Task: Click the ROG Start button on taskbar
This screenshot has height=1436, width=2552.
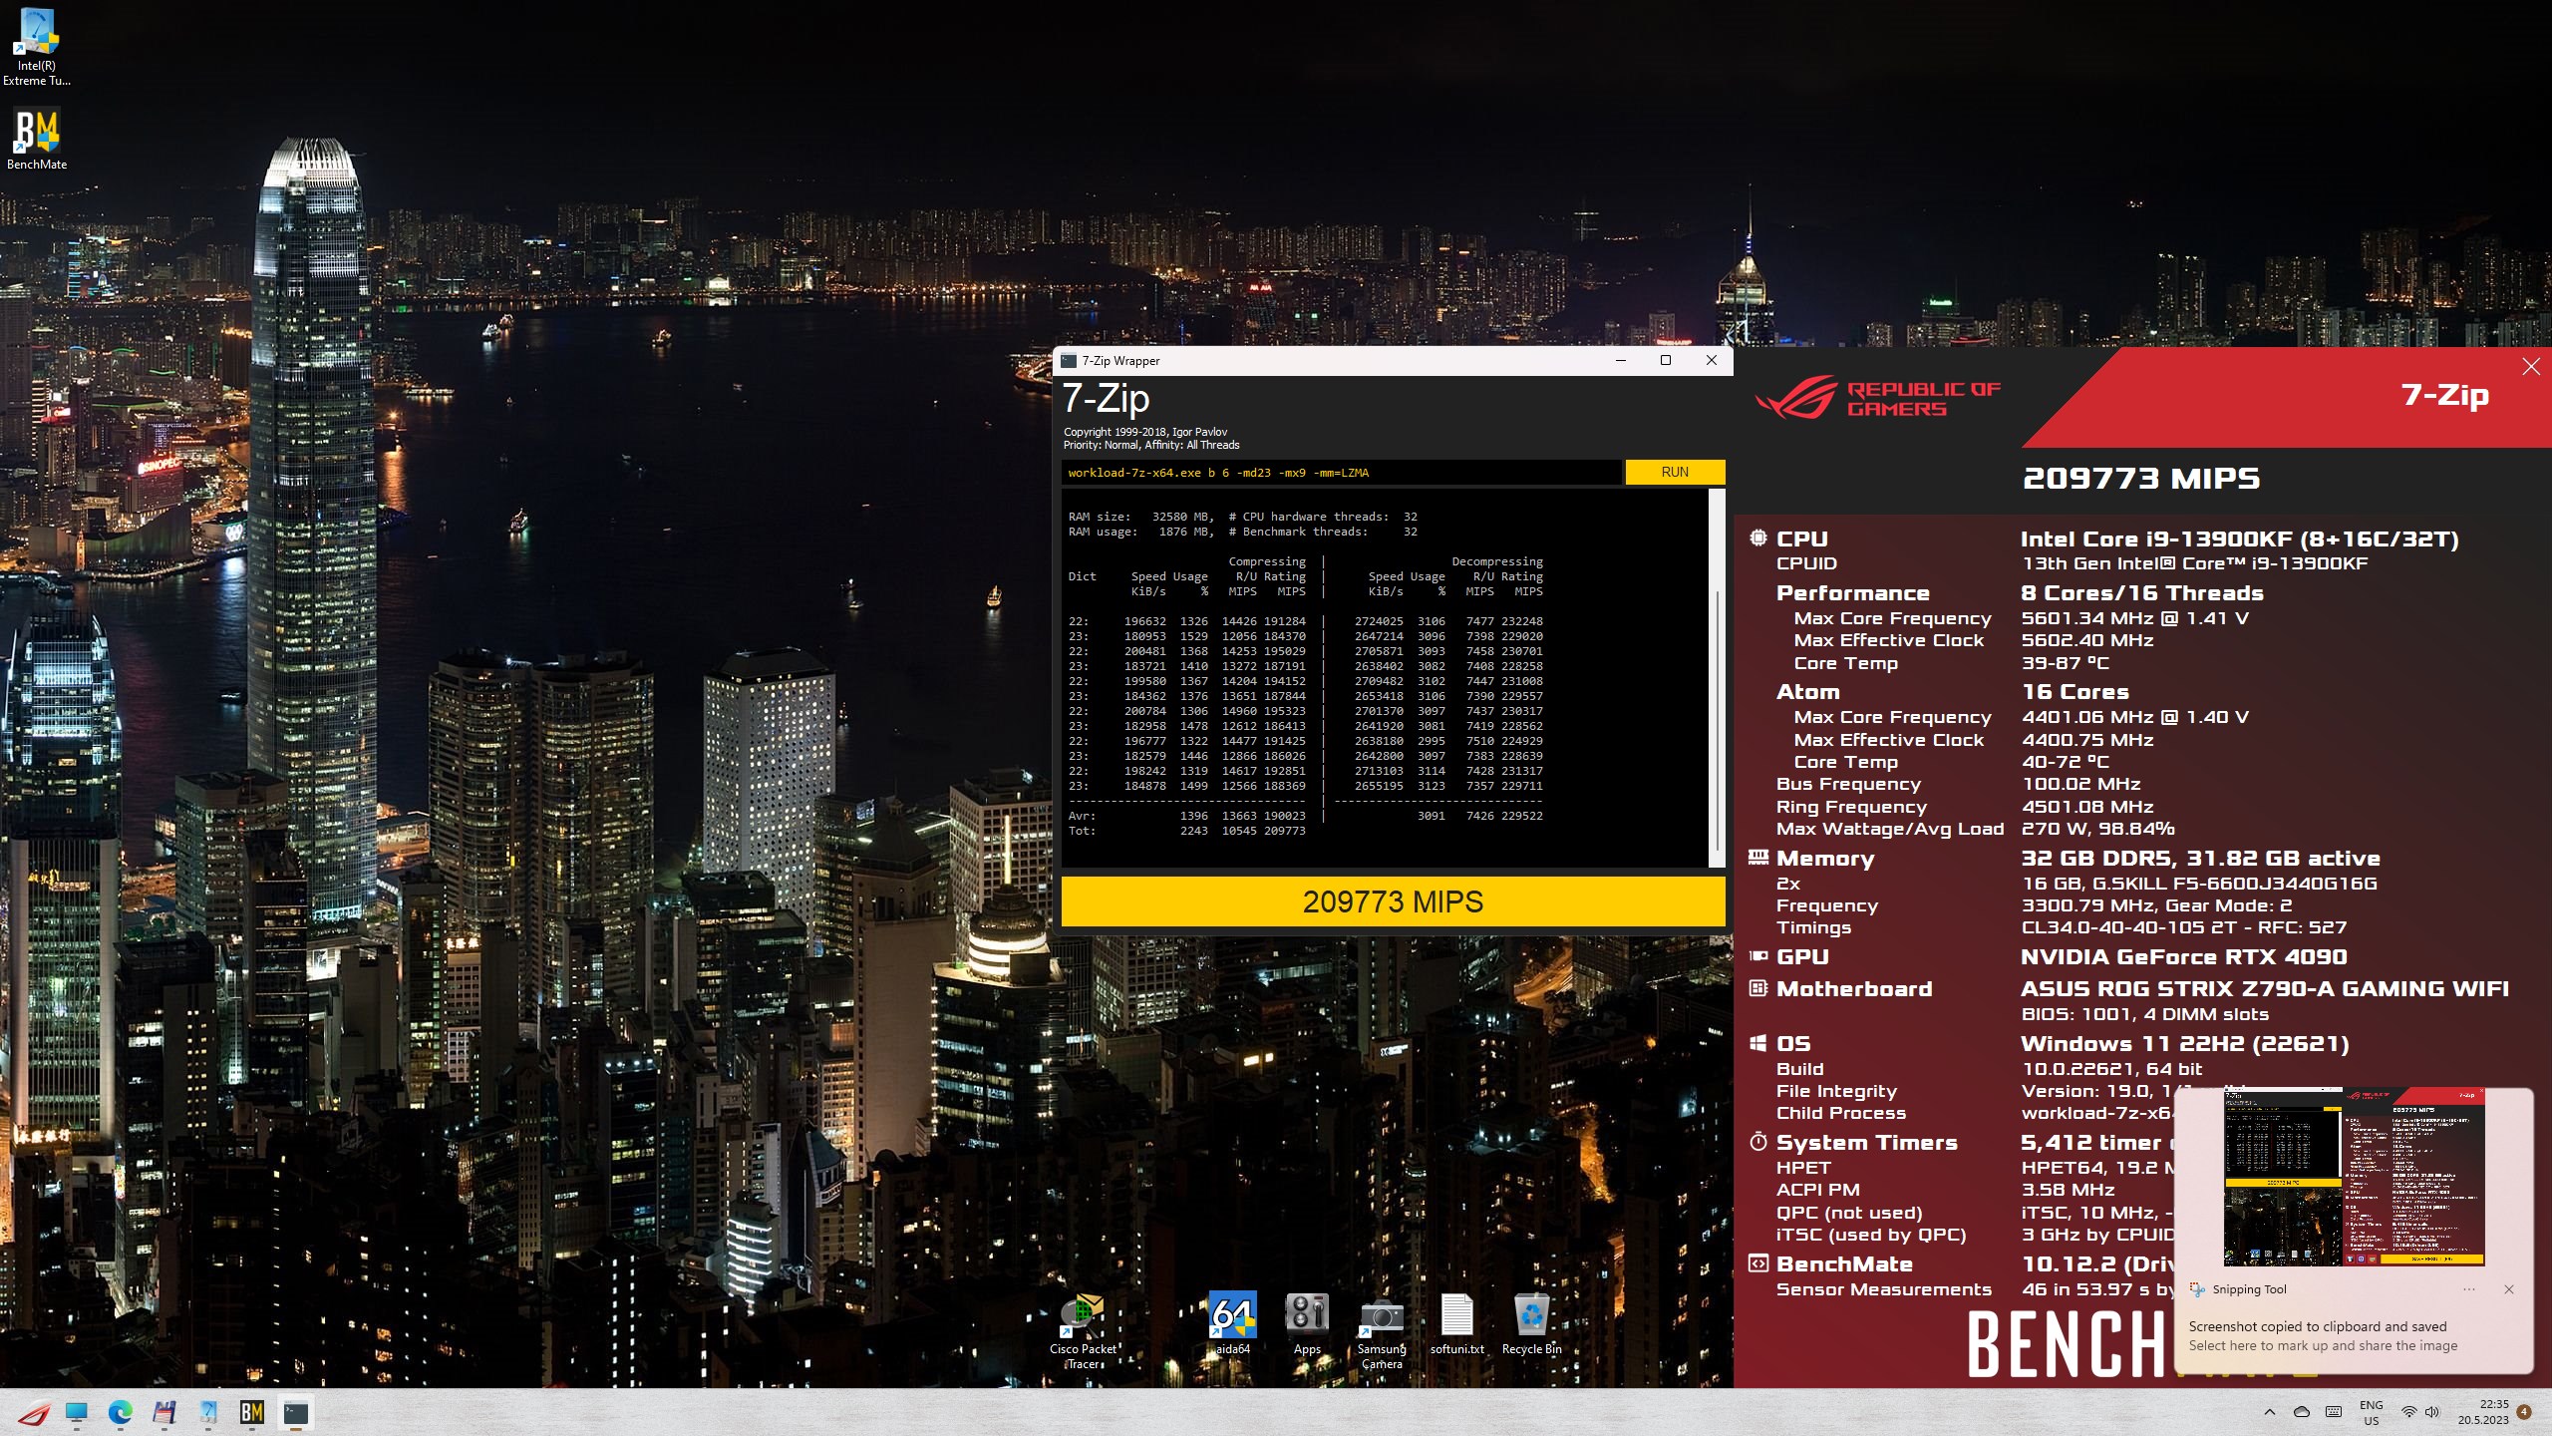Action: (33, 1412)
